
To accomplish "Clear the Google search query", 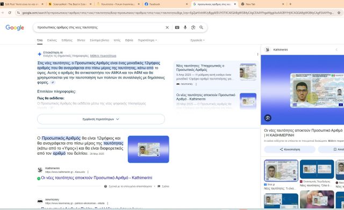I will (x=167, y=27).
